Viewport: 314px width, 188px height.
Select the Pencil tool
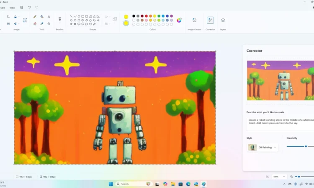(35, 17)
